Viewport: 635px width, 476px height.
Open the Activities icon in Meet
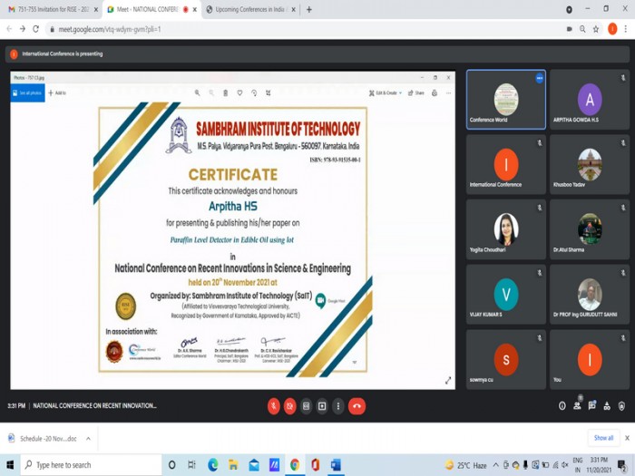point(609,406)
